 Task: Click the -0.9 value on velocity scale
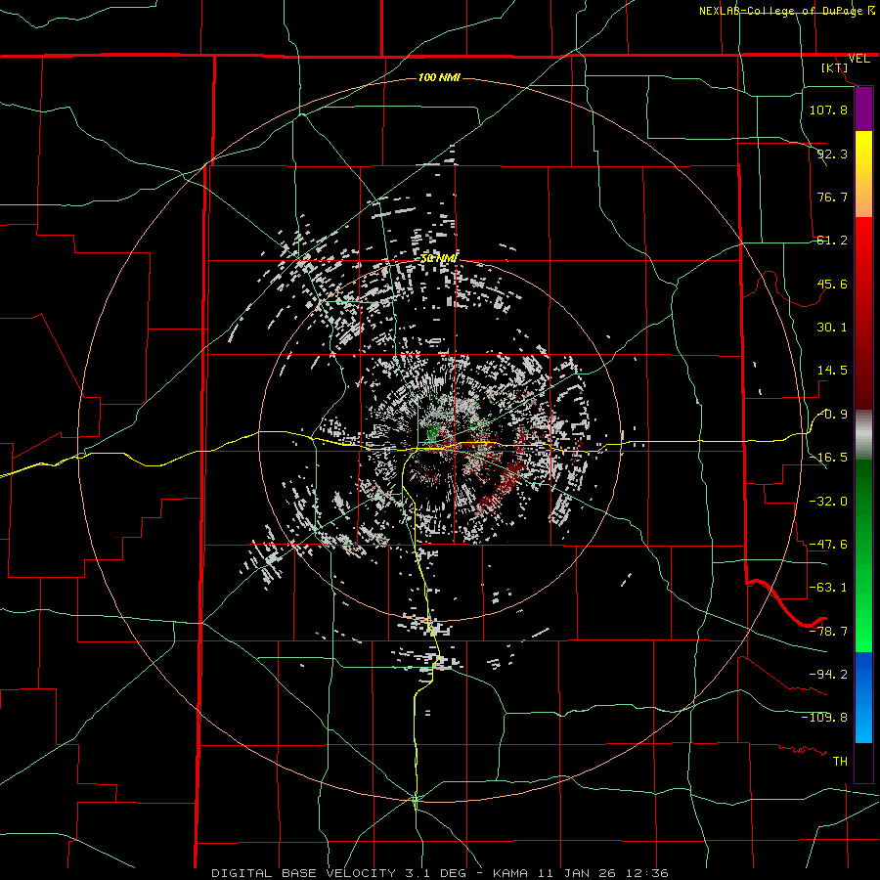tap(833, 415)
